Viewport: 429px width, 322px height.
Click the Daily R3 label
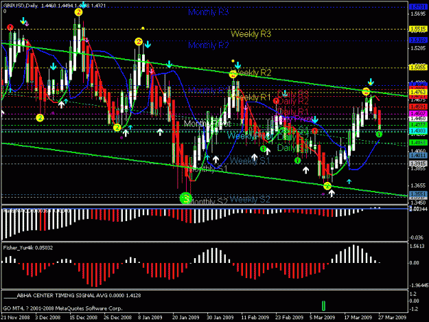click(293, 94)
